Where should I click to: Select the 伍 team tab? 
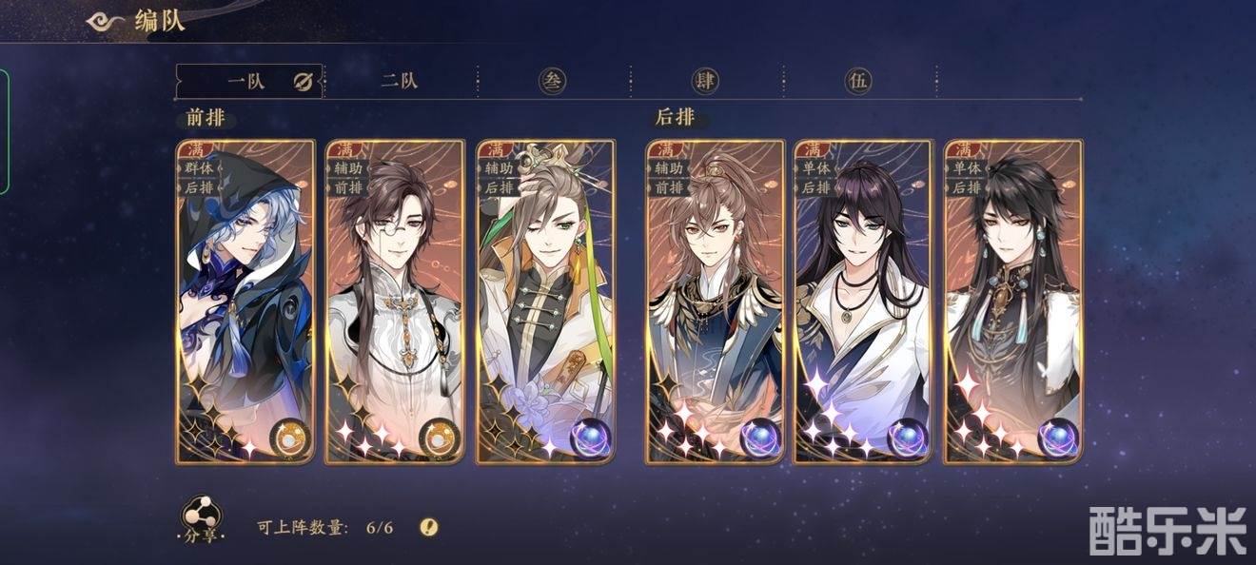[858, 81]
